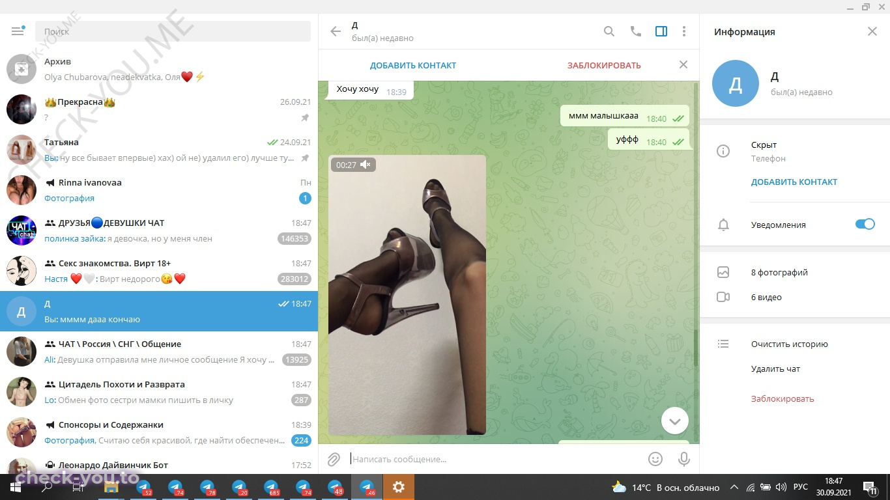
Task: Open the taskbar settings gear app
Action: click(399, 487)
